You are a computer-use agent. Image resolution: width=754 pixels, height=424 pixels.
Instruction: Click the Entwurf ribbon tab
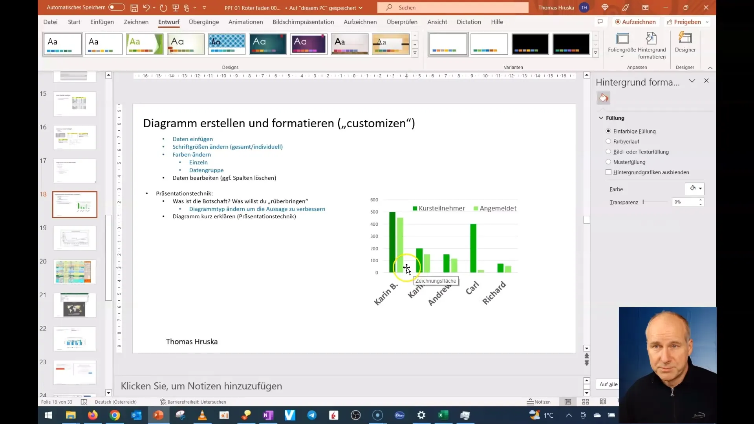click(x=169, y=22)
